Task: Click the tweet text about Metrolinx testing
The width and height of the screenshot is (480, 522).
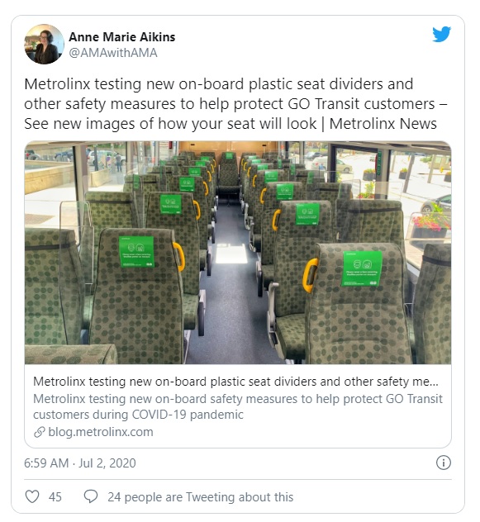Action: coord(235,103)
